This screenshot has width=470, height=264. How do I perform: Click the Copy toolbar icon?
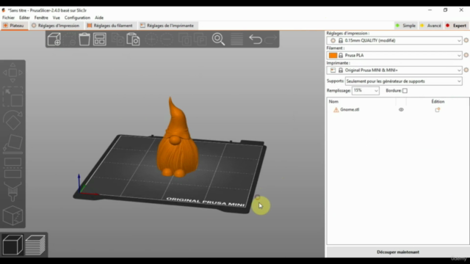click(x=117, y=39)
